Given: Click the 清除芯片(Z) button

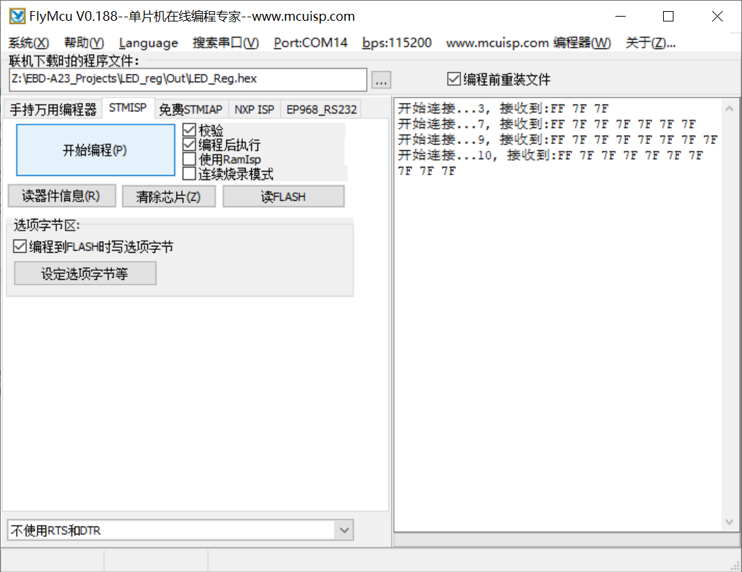Looking at the screenshot, I should coord(168,196).
